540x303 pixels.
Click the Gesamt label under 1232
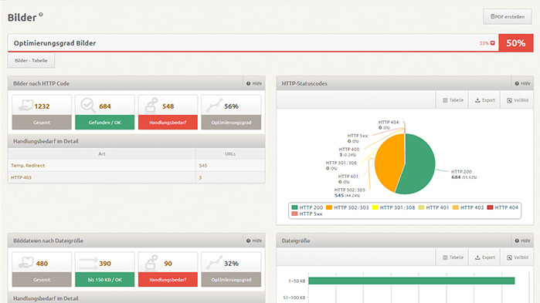[x=42, y=123]
